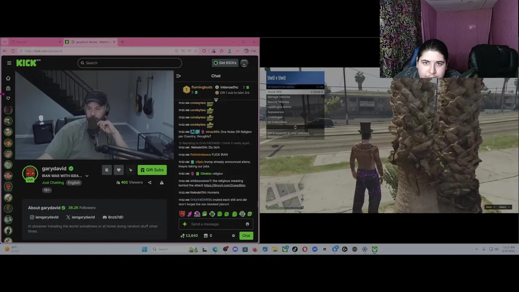Open the emoji picker in chat input
Image resolution: width=519 pixels, height=292 pixels.
[247, 224]
